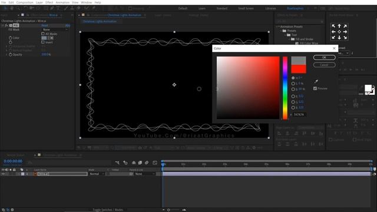Select the R red radio button
This screenshot has height=212, width=377.
coord(293,96)
